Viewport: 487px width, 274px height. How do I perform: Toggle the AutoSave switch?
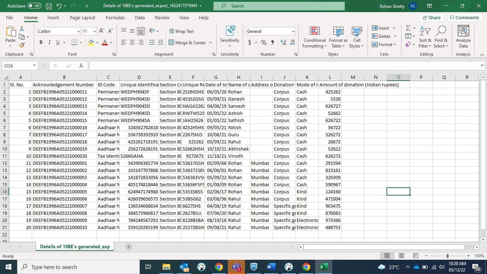pyautogui.click(x=34, y=6)
